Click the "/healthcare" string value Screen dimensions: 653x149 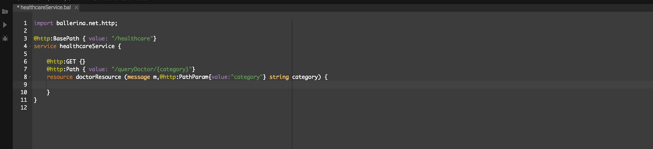pos(133,38)
